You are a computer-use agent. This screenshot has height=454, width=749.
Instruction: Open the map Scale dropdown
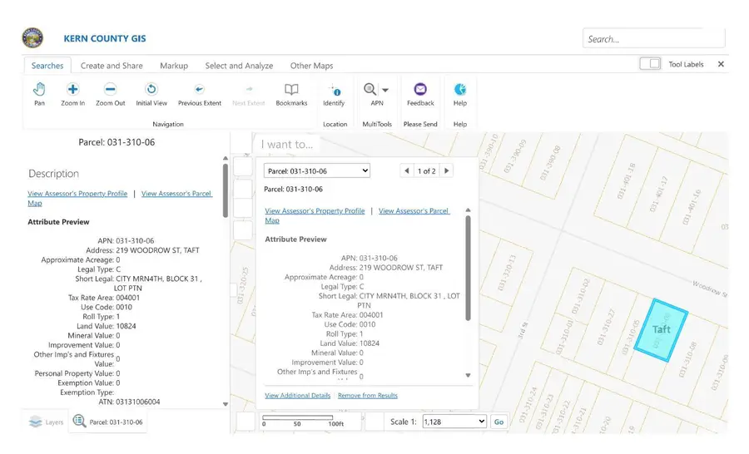pos(454,422)
